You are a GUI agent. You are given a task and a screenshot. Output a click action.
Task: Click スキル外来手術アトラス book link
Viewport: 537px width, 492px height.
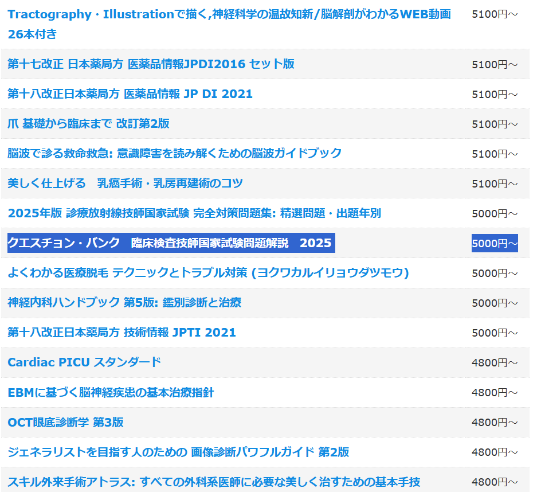coord(214,482)
